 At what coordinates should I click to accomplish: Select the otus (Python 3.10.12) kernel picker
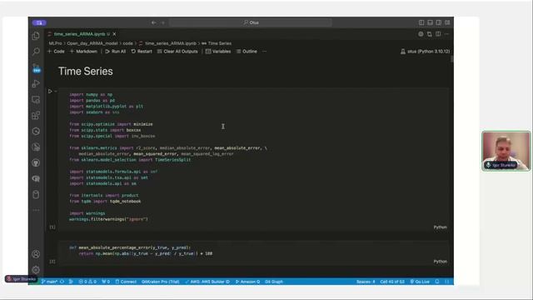point(425,52)
